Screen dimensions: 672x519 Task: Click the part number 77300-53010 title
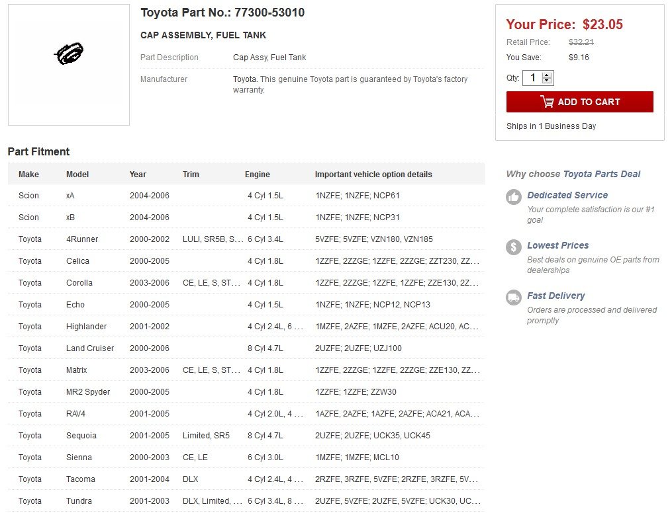tap(222, 13)
